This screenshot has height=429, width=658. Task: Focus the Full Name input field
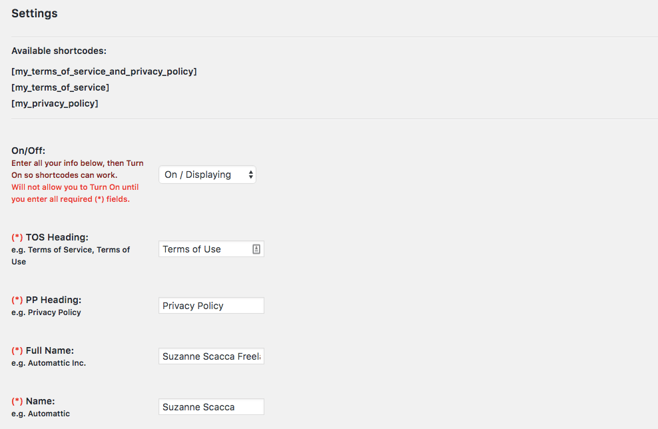(x=211, y=356)
